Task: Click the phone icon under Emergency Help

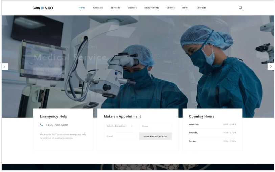Action: pos(41,125)
